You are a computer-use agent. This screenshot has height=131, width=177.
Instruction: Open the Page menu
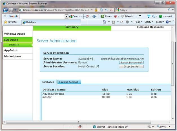click(x=138, y=22)
